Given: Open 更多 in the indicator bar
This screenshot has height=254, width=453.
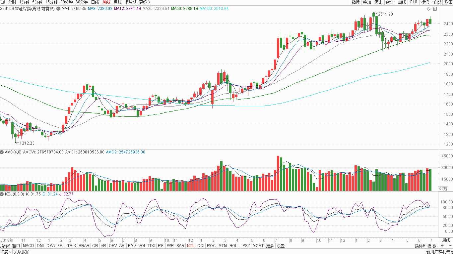Looking at the screenshot, I should (270, 246).
